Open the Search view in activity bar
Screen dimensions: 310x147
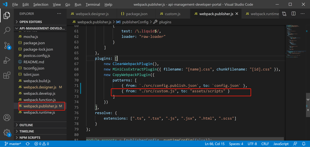pyautogui.click(x=7, y=30)
